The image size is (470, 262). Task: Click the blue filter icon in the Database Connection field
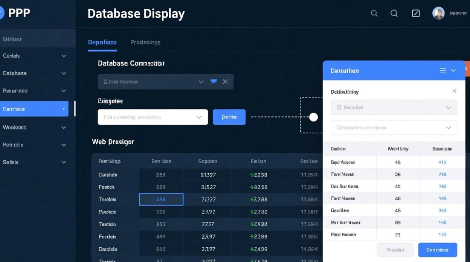[x=213, y=82]
